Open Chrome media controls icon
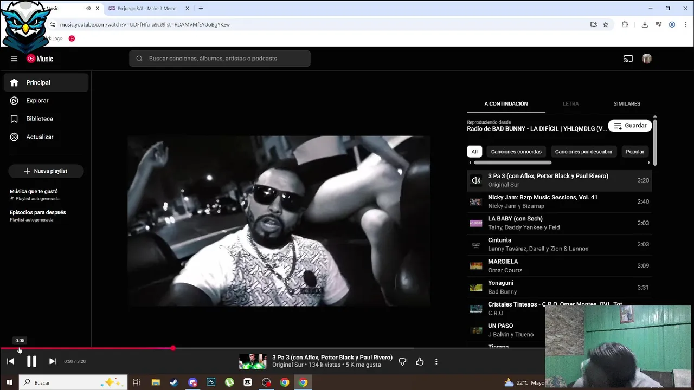The width and height of the screenshot is (694, 390). pyautogui.click(x=658, y=24)
